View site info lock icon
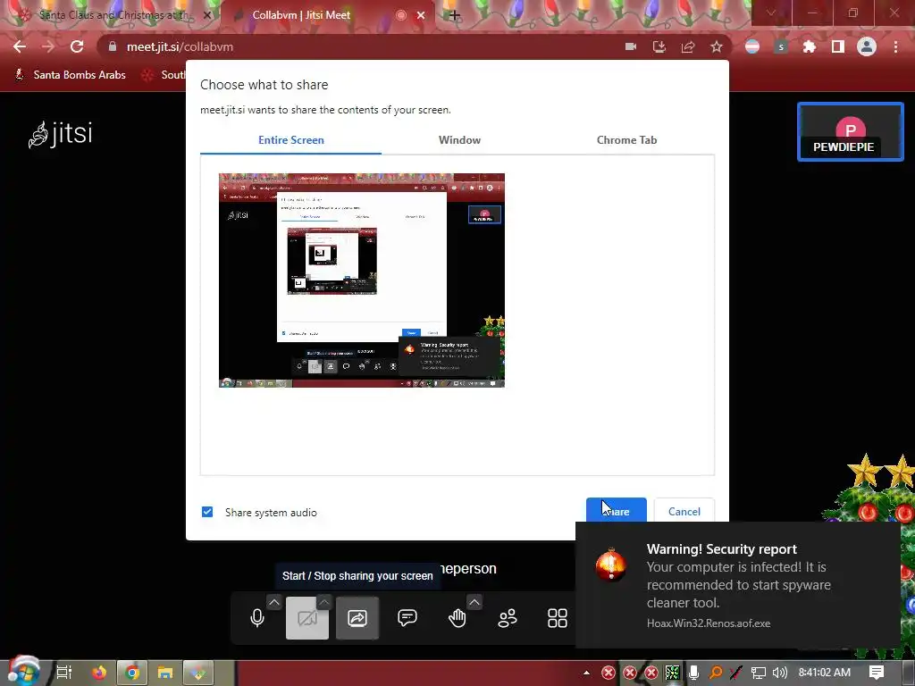915x686 pixels. (112, 46)
